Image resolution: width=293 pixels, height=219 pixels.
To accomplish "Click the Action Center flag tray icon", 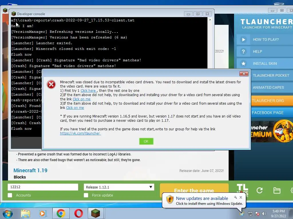I will pos(257,214).
